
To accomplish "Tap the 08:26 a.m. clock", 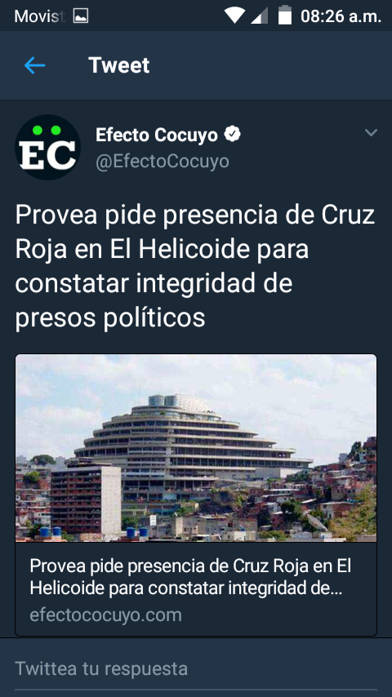I will click(341, 16).
